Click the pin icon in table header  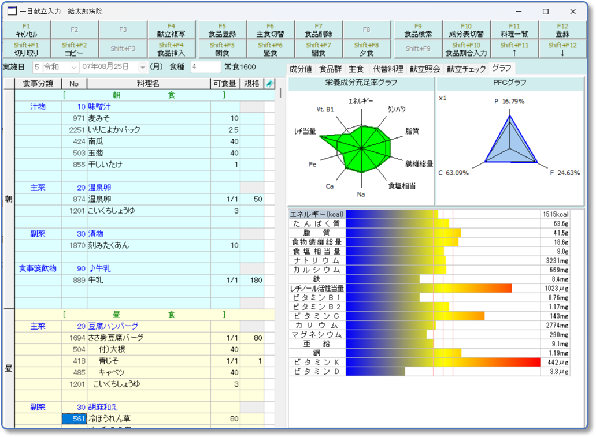[269, 84]
